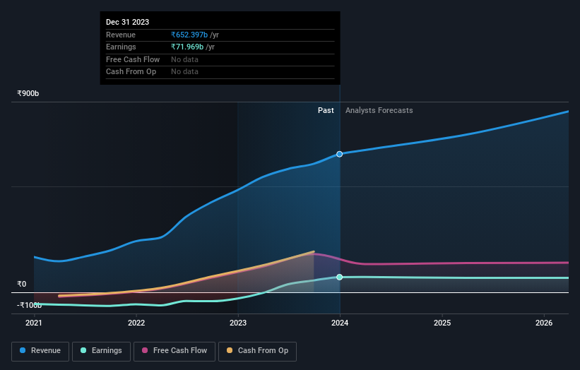This screenshot has width=580, height=370.
Task: Toggle the Cash From Op legend button
Action: coord(257,351)
